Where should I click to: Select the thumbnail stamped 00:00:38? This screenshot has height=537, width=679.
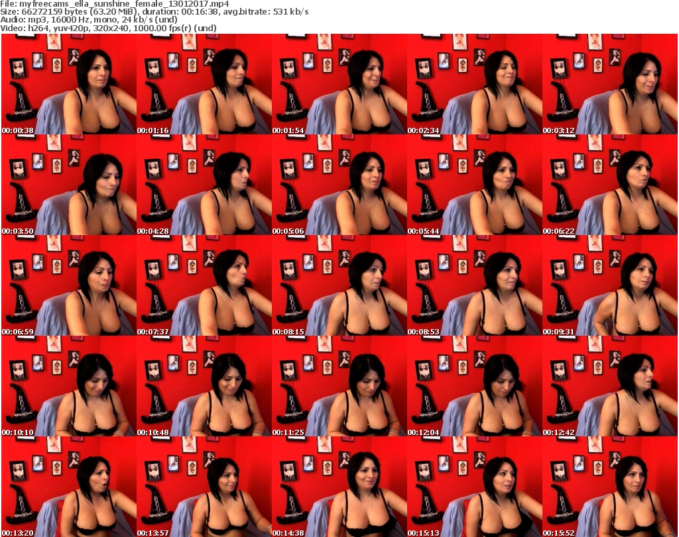pyautogui.click(x=69, y=84)
